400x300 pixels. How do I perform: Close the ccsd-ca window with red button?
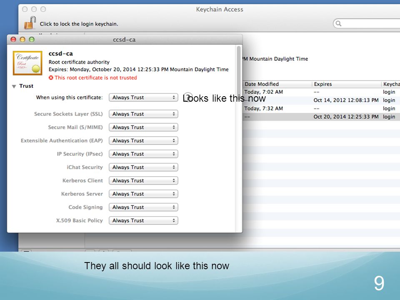click(13, 40)
